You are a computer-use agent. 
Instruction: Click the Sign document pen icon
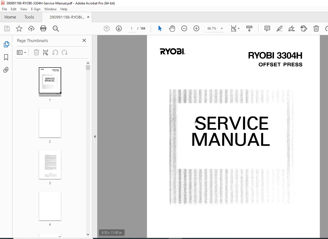(x=291, y=28)
